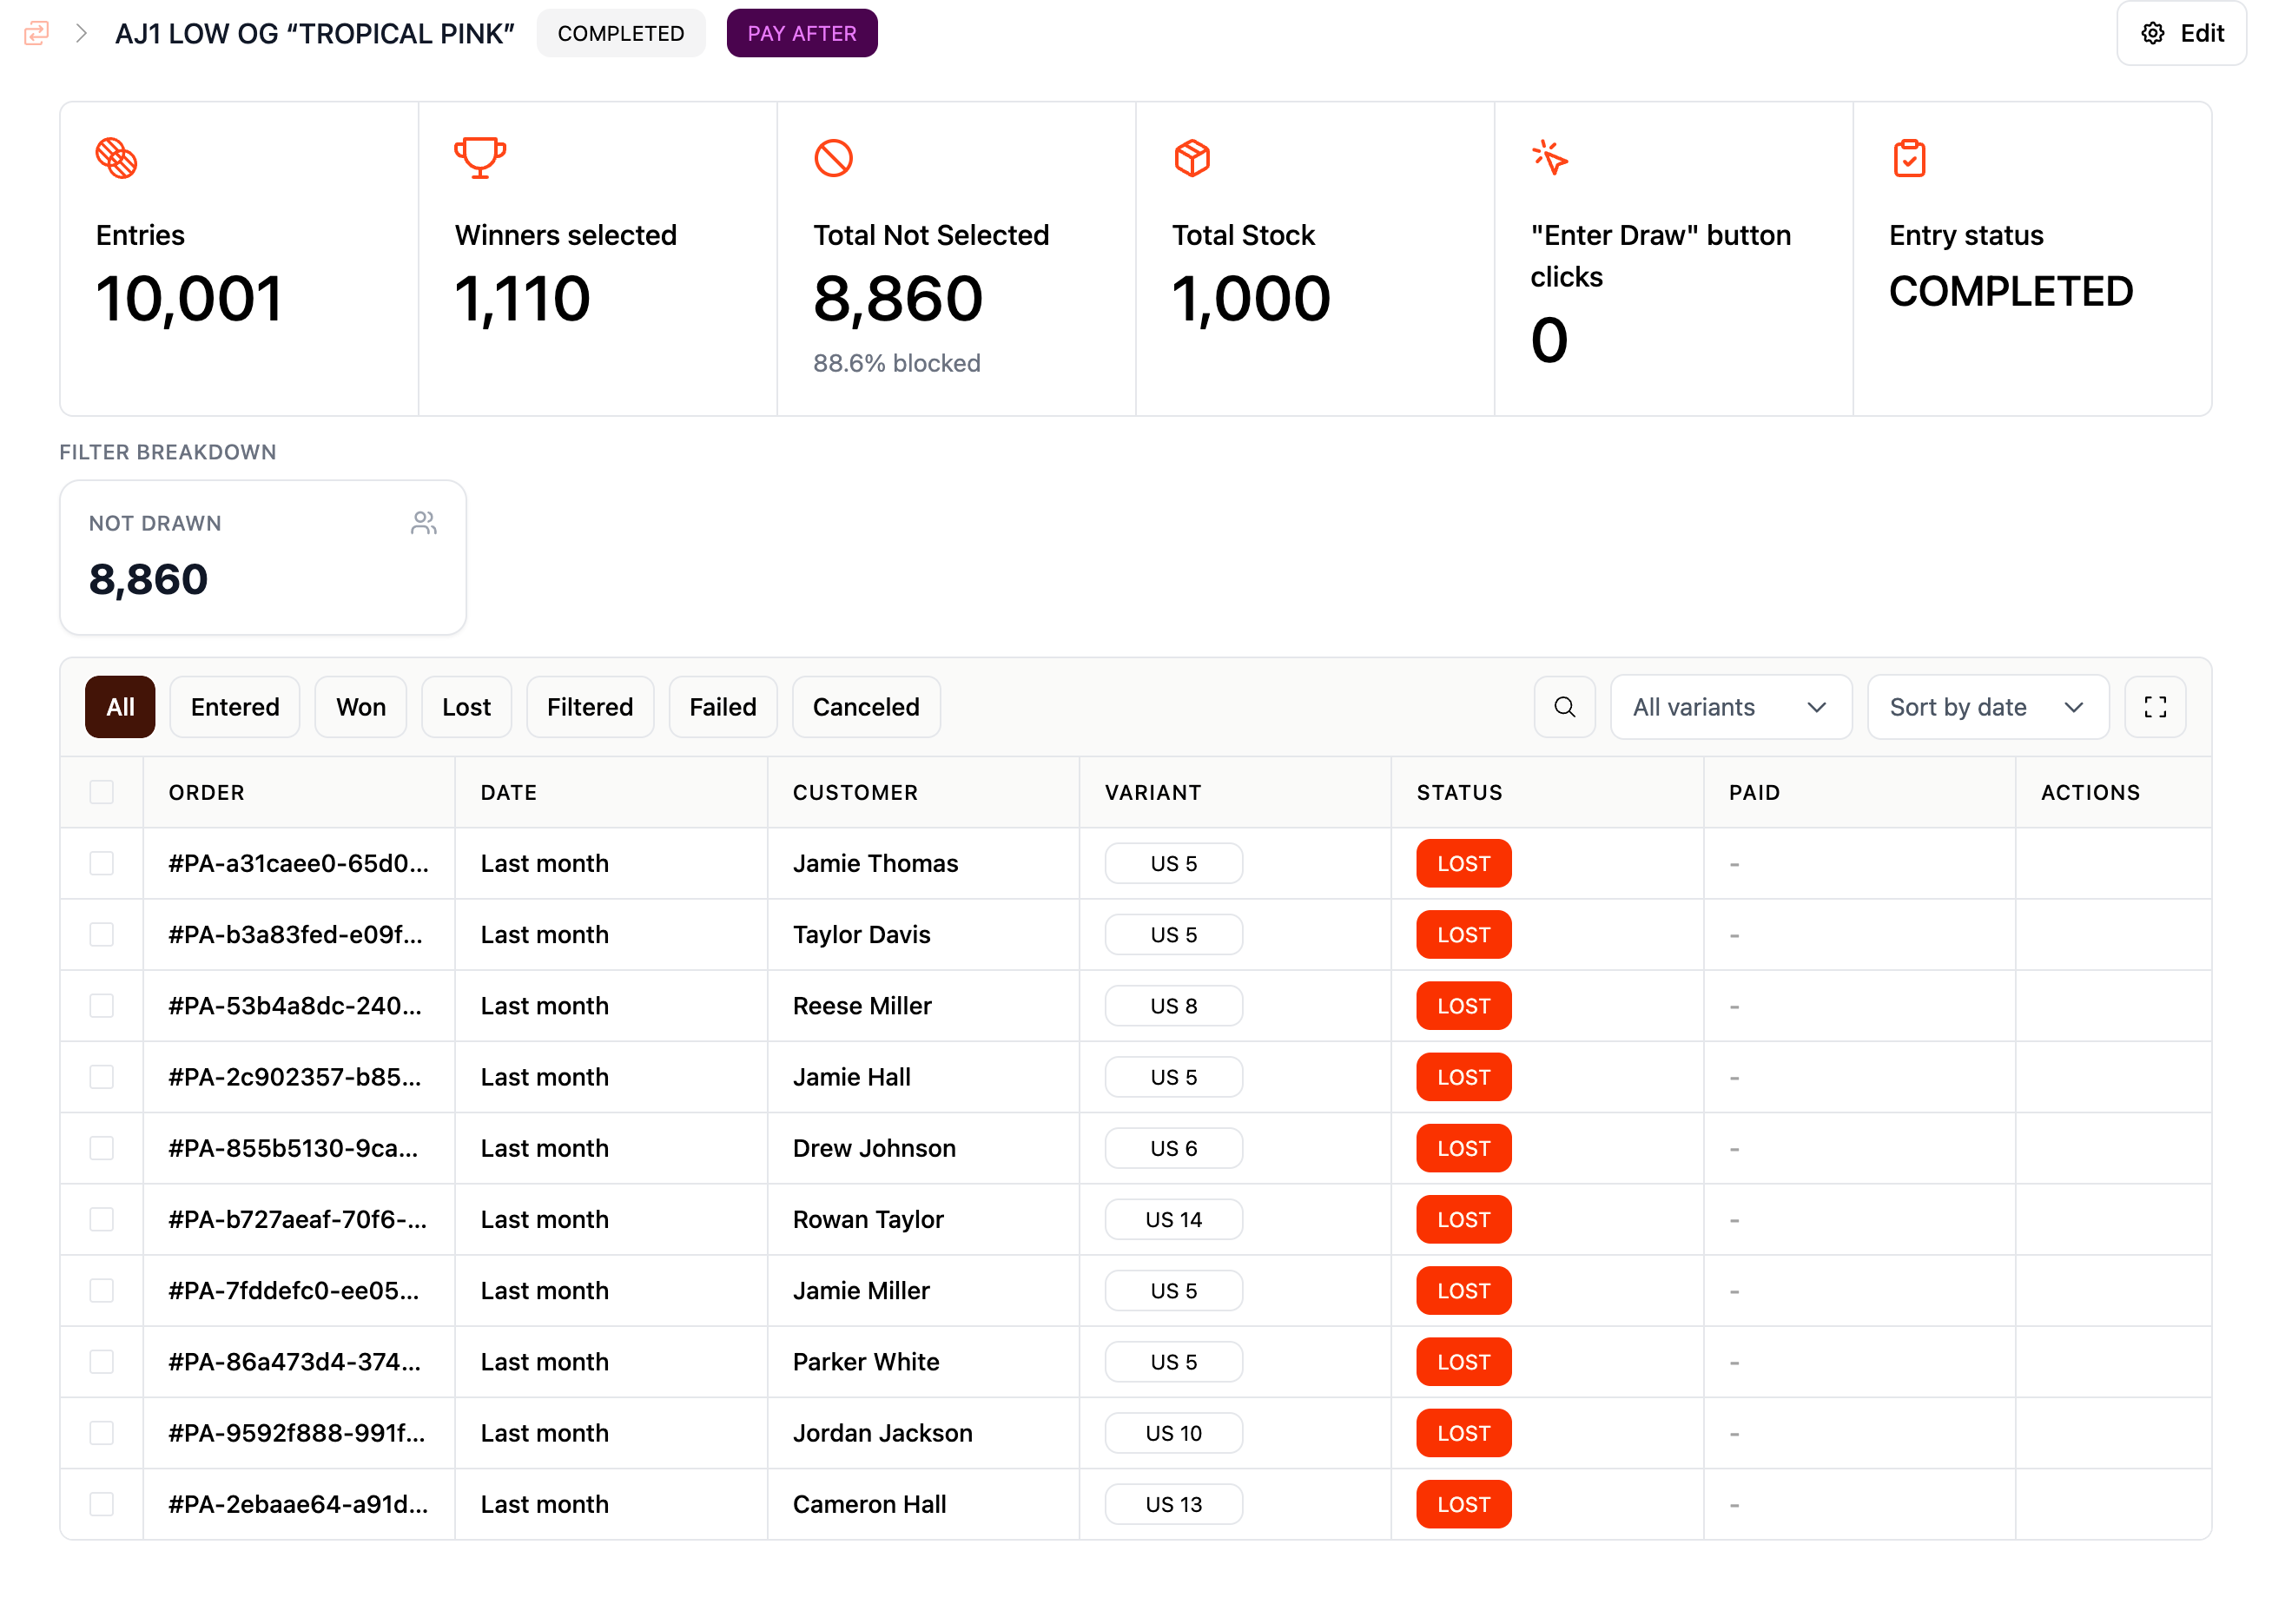Click the STATUS column header
The image size is (2272, 1624).
pos(1459,792)
